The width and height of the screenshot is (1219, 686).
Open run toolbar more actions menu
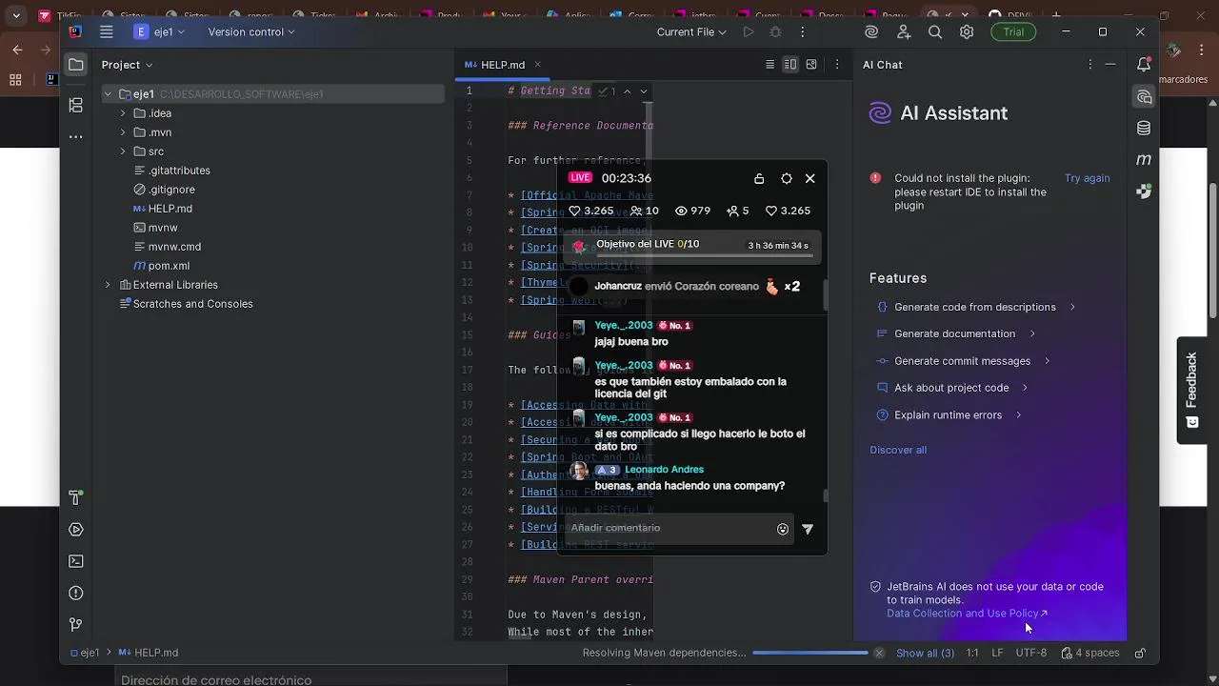(x=802, y=31)
